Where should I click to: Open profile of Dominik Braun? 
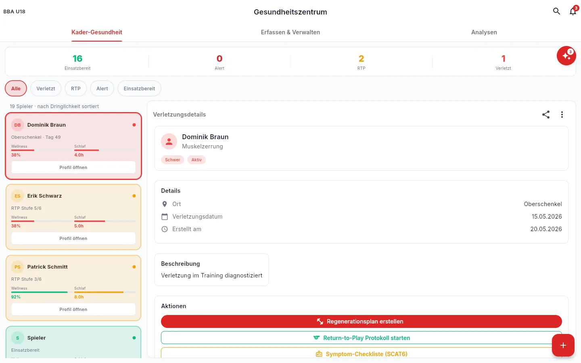click(73, 167)
